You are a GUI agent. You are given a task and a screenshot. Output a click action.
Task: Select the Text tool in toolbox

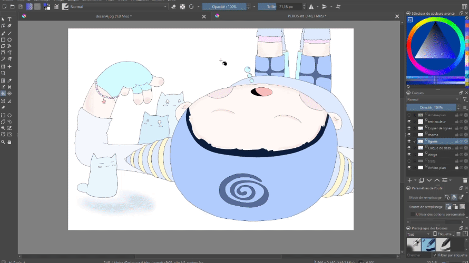coord(9,19)
